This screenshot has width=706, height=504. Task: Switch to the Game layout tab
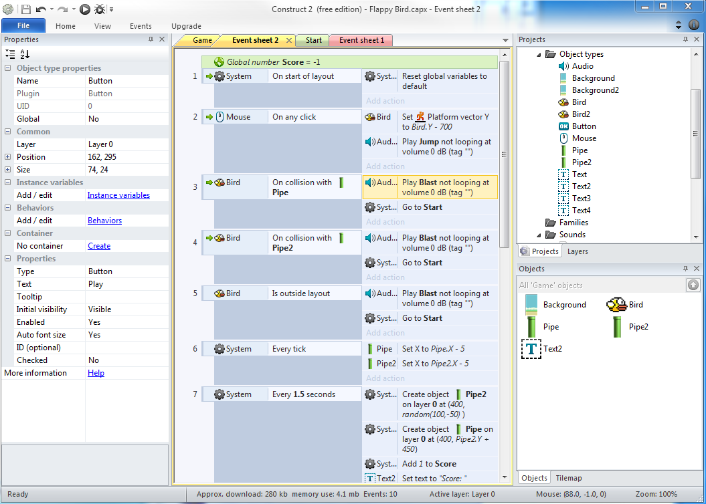(x=201, y=41)
